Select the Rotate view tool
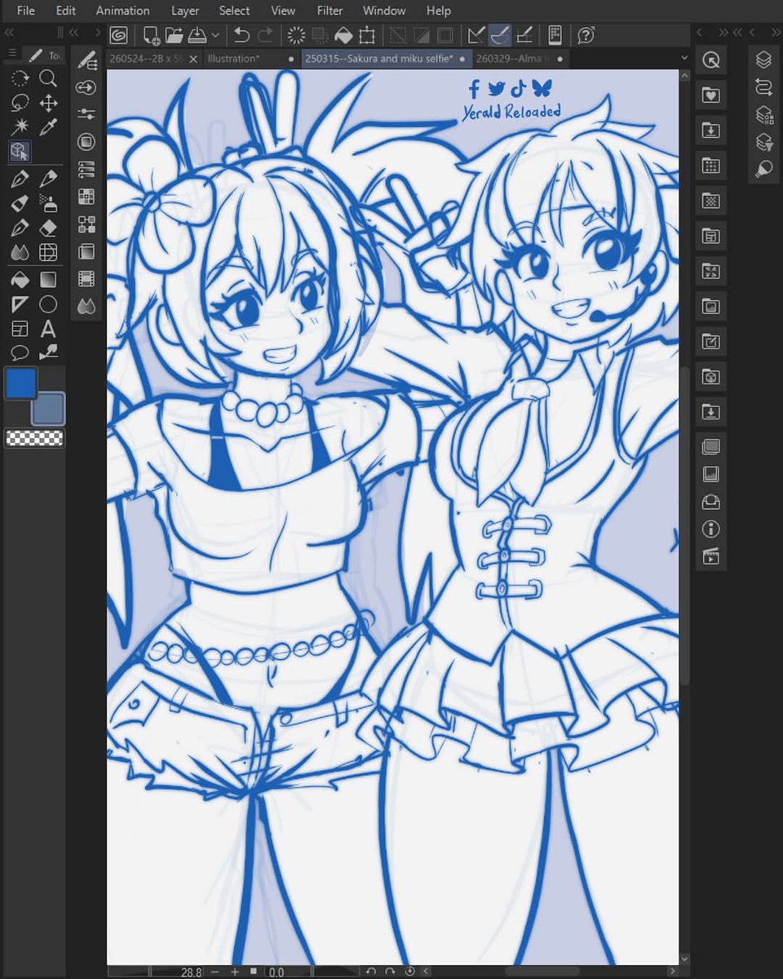Viewport: 783px width, 979px height. coord(20,78)
